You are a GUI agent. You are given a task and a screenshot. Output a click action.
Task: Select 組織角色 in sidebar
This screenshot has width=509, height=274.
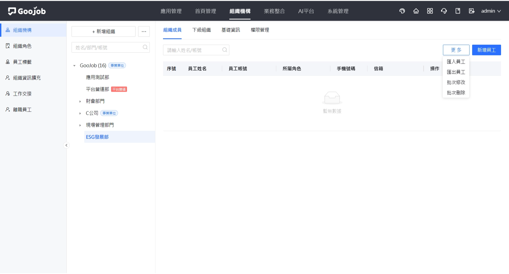point(33,46)
